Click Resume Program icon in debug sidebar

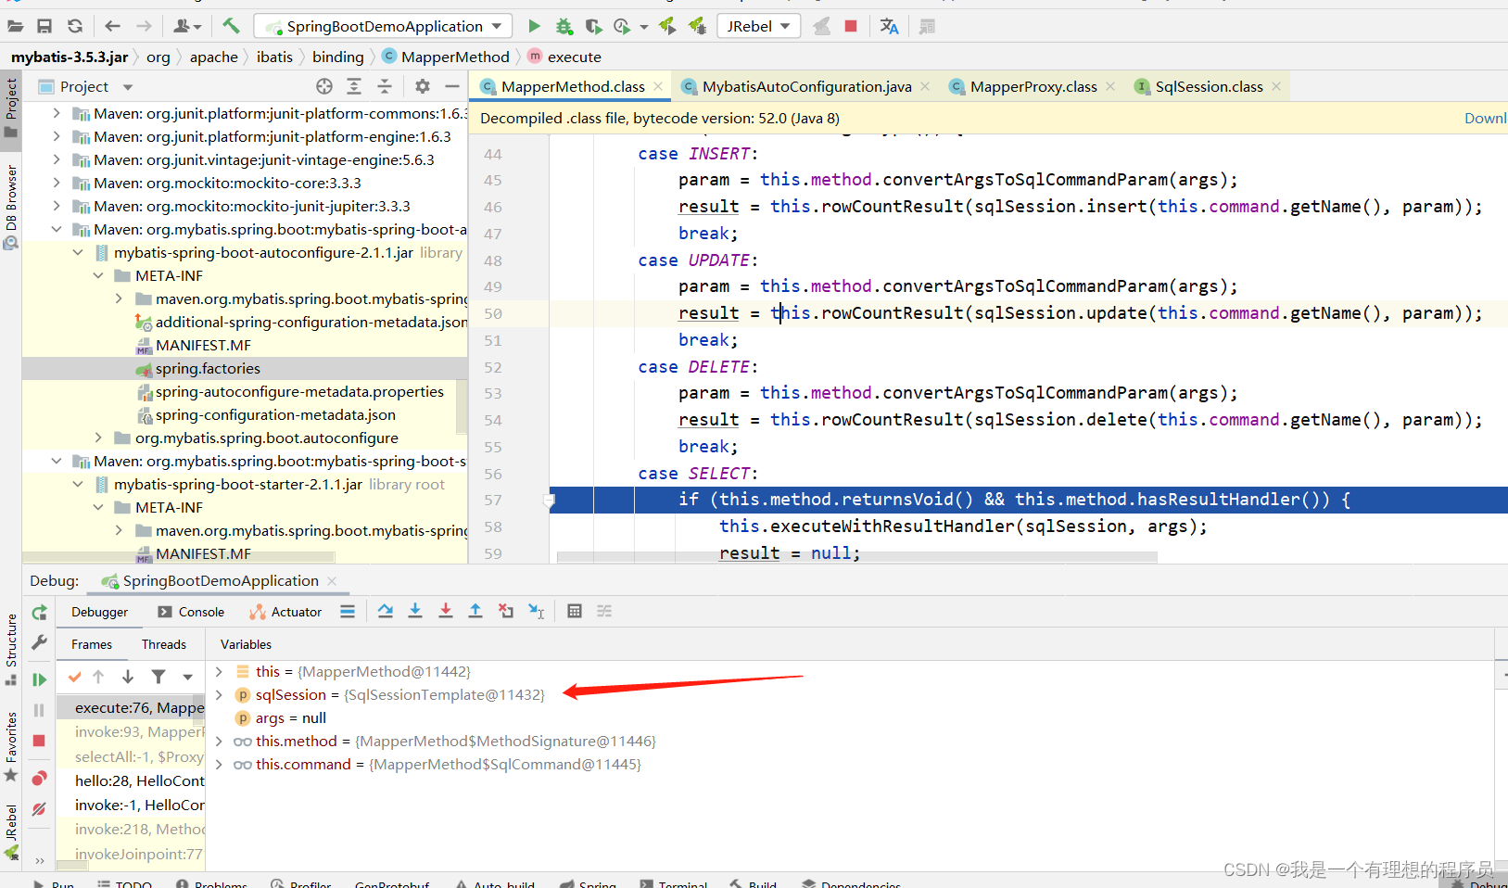point(39,679)
